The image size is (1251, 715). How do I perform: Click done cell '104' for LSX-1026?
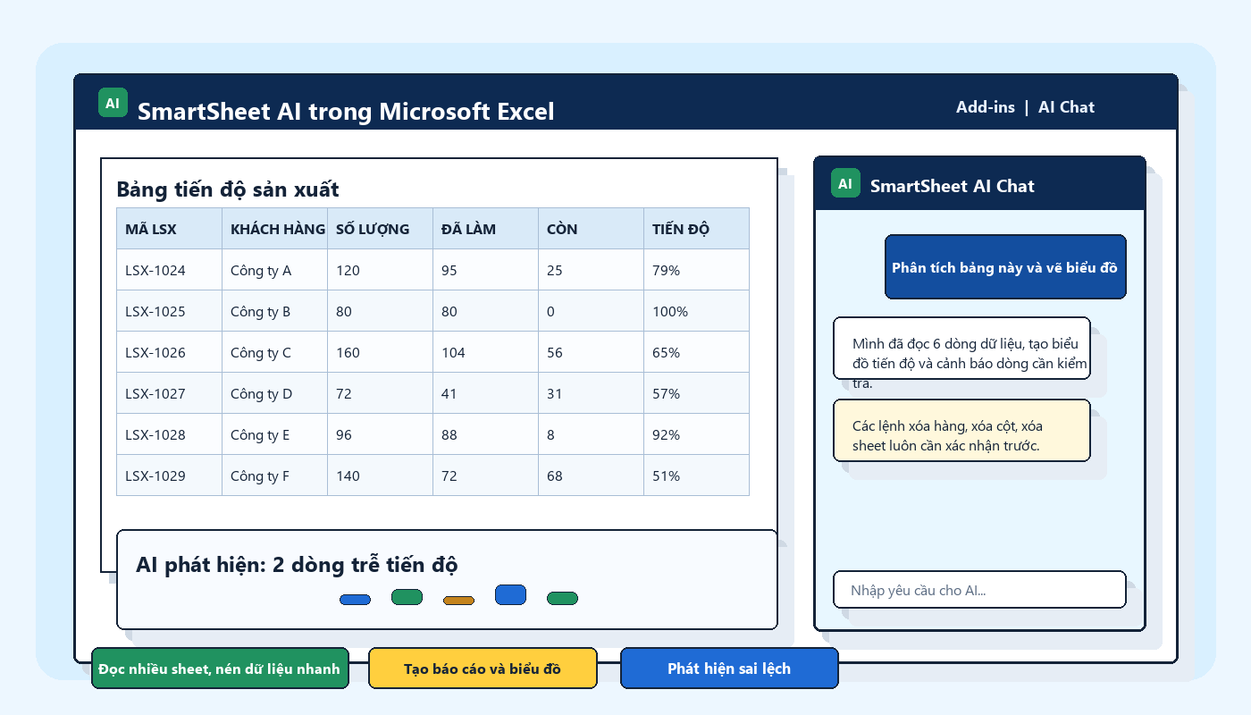[486, 352]
